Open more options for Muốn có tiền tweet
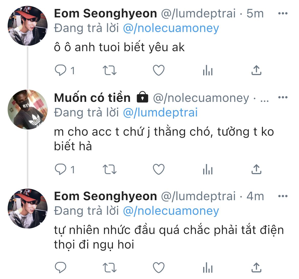The width and height of the screenshot is (299, 279). [283, 98]
